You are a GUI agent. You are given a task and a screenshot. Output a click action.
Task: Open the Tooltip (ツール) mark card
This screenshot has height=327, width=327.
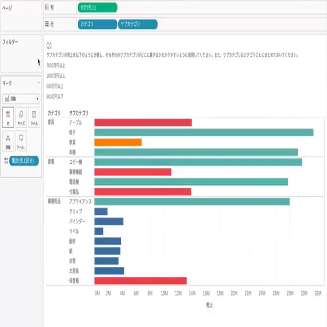click(x=21, y=141)
